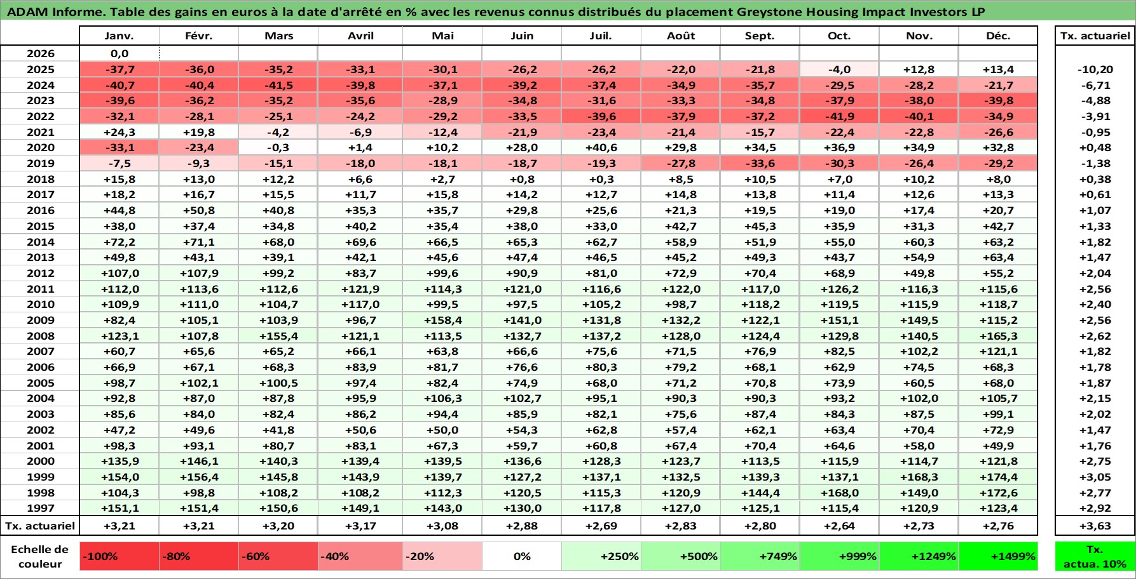Select the 'Avril' column header
Image resolution: width=1136 pixels, height=579 pixels.
click(x=360, y=36)
